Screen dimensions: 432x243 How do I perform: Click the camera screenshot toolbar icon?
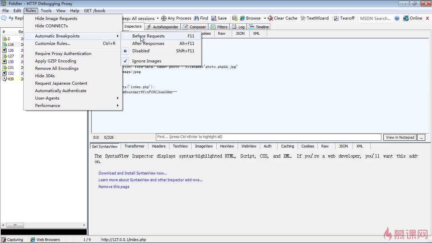[235, 18]
